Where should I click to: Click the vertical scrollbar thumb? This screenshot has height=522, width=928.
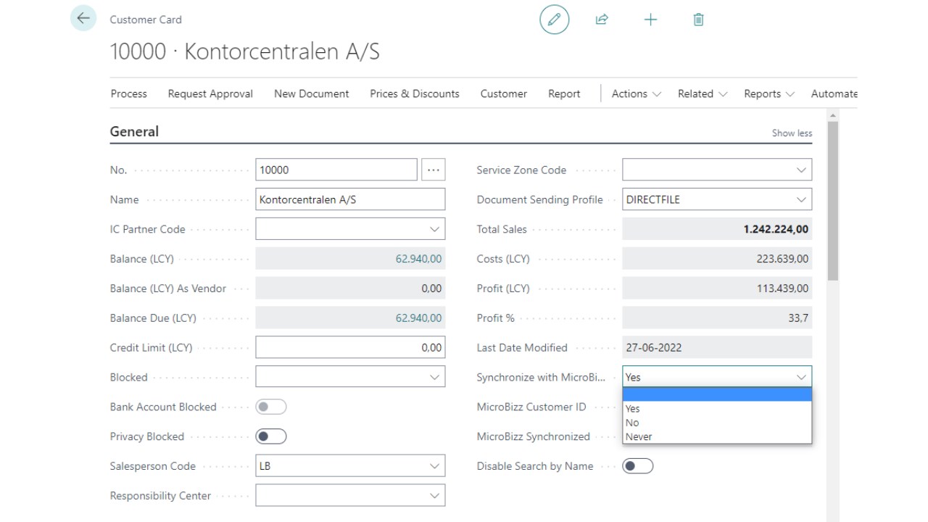(x=833, y=200)
